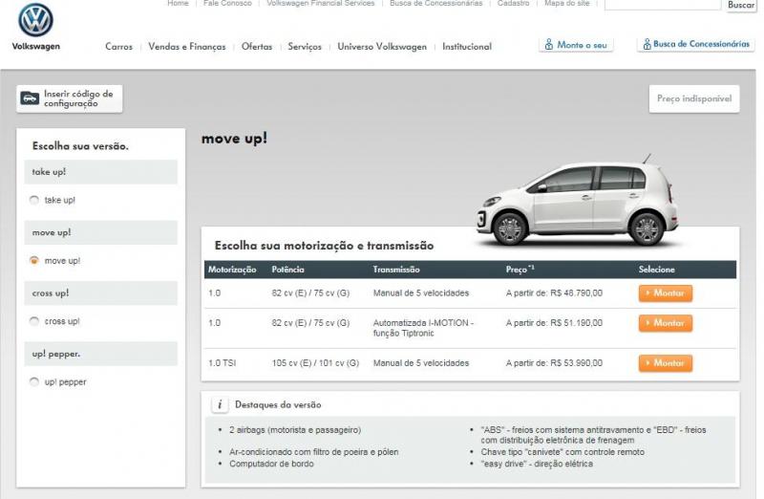Click the Buscar search button

click(x=741, y=5)
